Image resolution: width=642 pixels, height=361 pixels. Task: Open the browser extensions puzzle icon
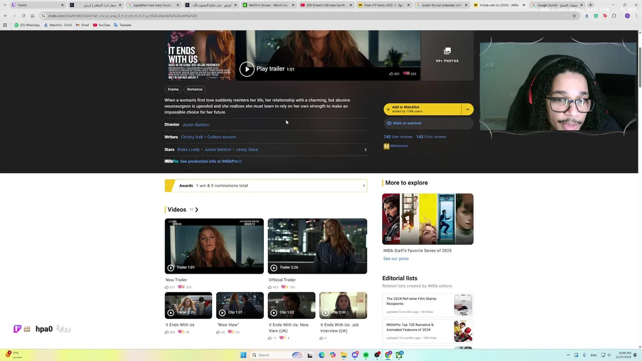[x=614, y=16]
